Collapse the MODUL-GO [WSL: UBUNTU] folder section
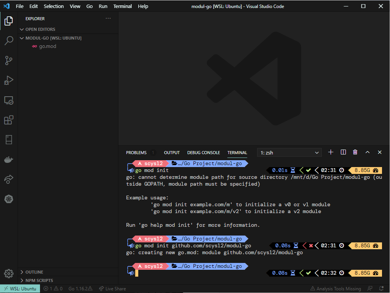Image resolution: width=390 pixels, height=293 pixels. [68, 38]
